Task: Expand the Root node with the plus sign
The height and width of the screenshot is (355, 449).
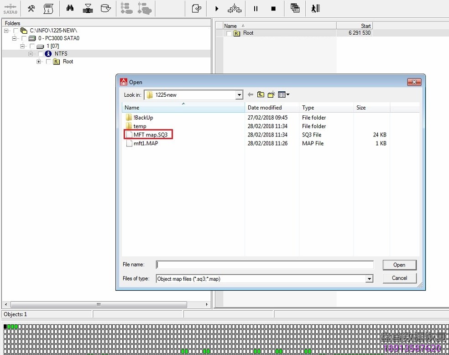Action: click(x=39, y=61)
